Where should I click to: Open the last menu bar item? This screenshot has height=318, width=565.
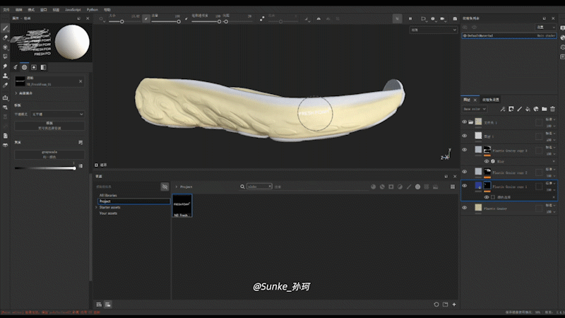[x=107, y=10]
